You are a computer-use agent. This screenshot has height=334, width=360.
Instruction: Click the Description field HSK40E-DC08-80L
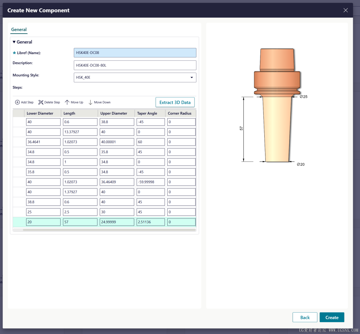[x=135, y=65]
